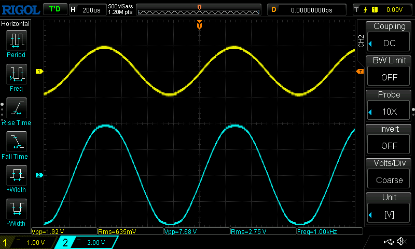Click the H 200us timebase field
415x249 pixels.
click(87, 10)
